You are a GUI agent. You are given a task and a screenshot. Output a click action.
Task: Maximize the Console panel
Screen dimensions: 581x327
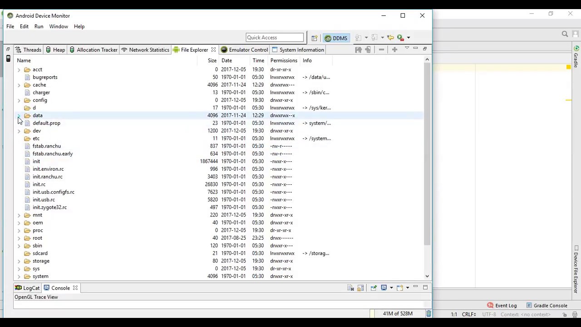[x=425, y=287]
